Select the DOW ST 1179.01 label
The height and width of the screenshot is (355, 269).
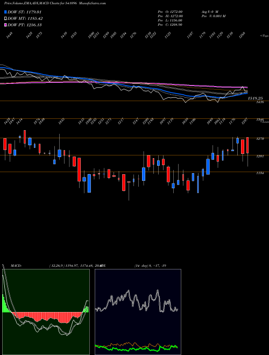point(24,12)
